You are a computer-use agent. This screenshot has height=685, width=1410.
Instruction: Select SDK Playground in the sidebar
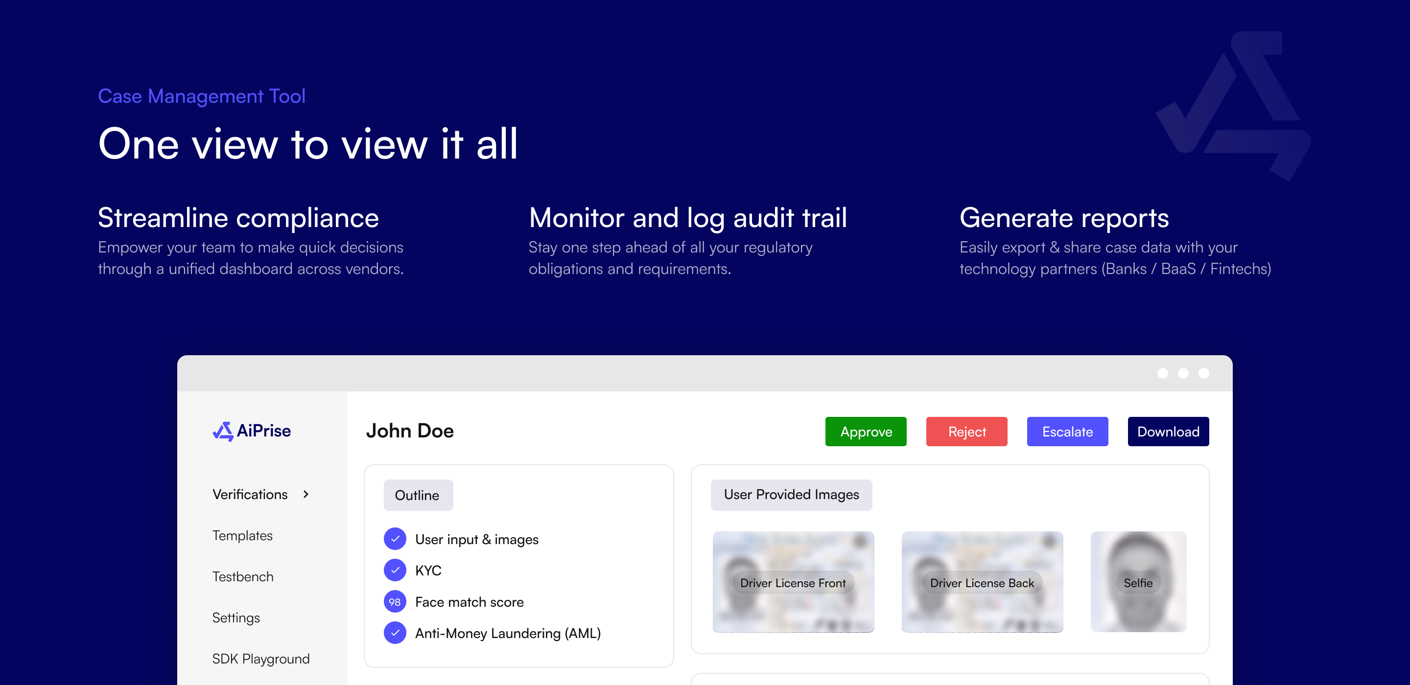point(261,659)
